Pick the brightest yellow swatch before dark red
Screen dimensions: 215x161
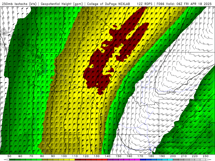[x=72, y=160]
